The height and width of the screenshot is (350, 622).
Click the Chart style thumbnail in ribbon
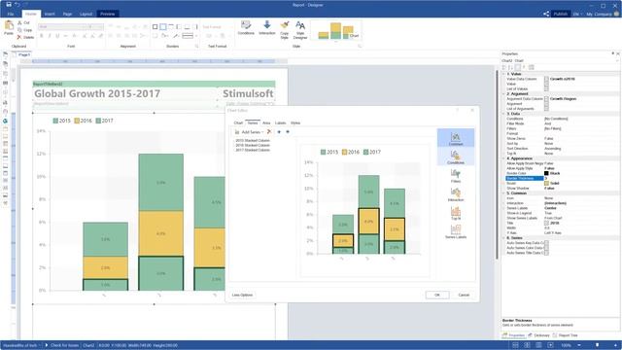[335, 30]
